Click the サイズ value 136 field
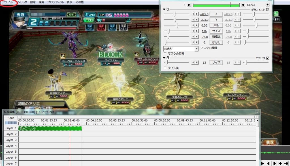This screenshot has height=166, width=290. tap(204, 31)
